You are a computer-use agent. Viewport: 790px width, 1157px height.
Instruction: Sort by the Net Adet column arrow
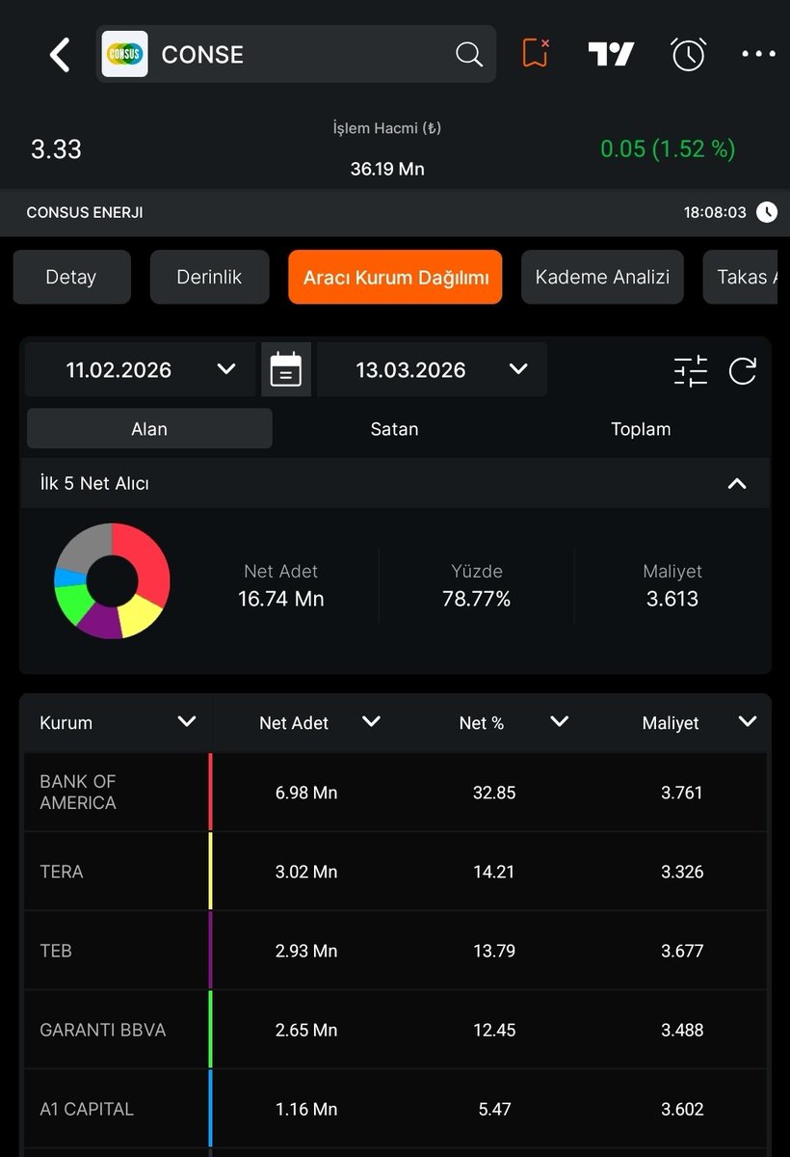tap(371, 721)
